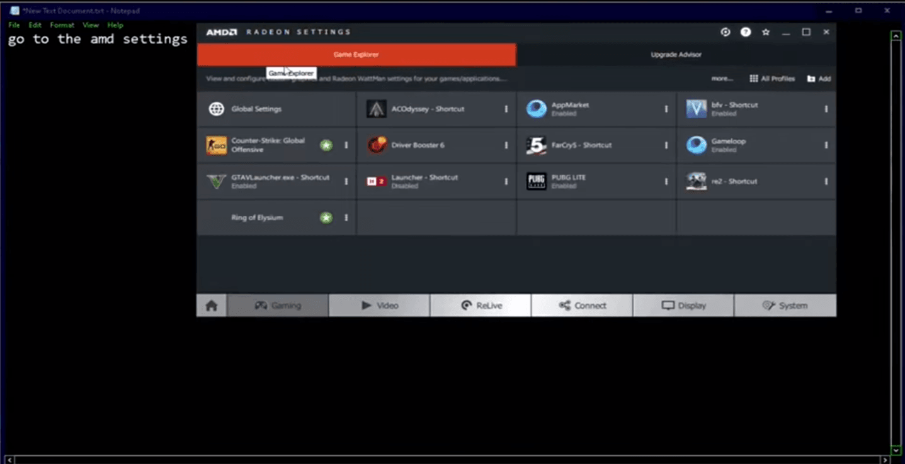Image resolution: width=905 pixels, height=464 pixels.
Task: Toggle the green star on Counter-Strike profile
Action: click(x=326, y=145)
